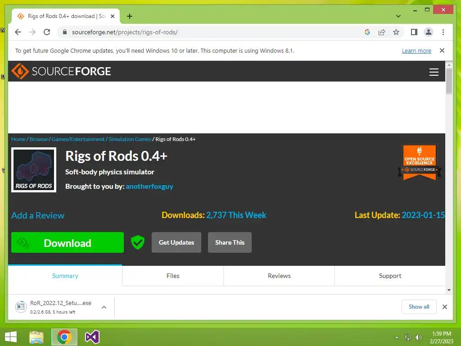This screenshot has width=461, height=346.
Task: Click the page's vertical scrollbar thumb
Action: click(449, 81)
